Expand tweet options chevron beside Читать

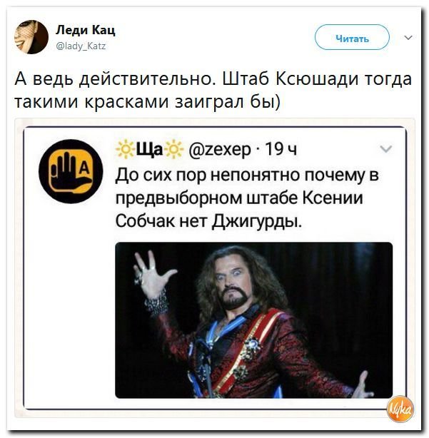click(408, 37)
